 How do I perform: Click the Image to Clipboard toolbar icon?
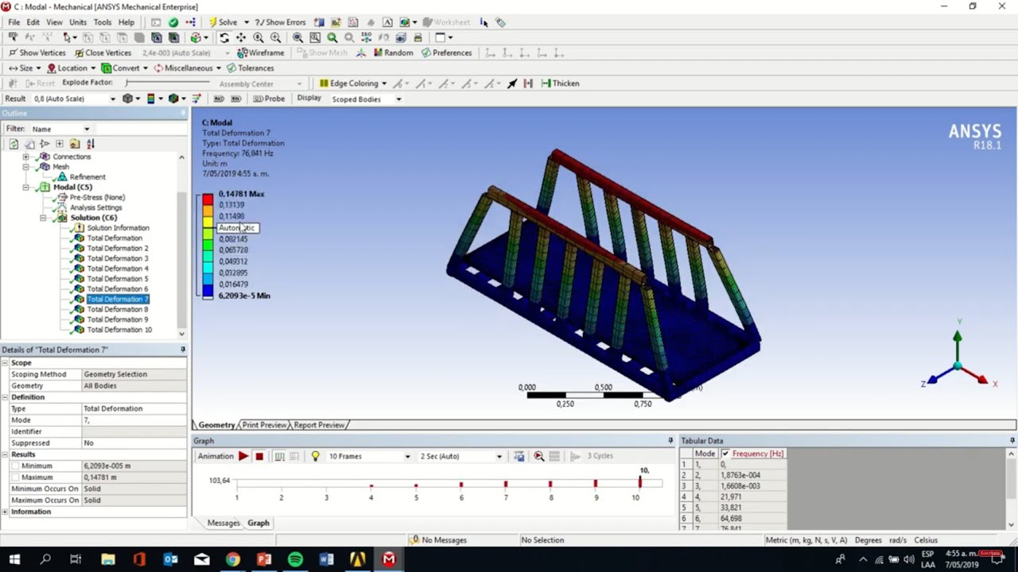(x=405, y=22)
